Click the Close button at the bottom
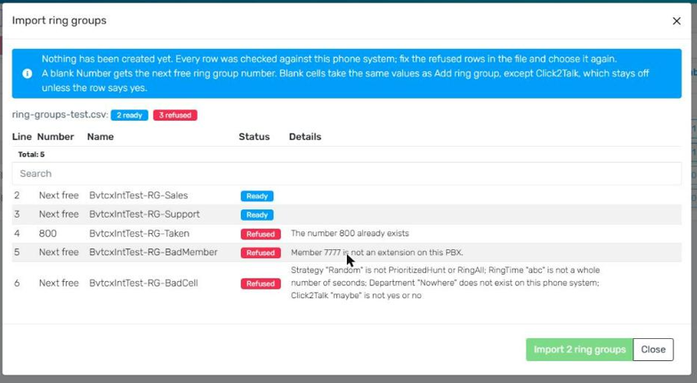 point(653,350)
